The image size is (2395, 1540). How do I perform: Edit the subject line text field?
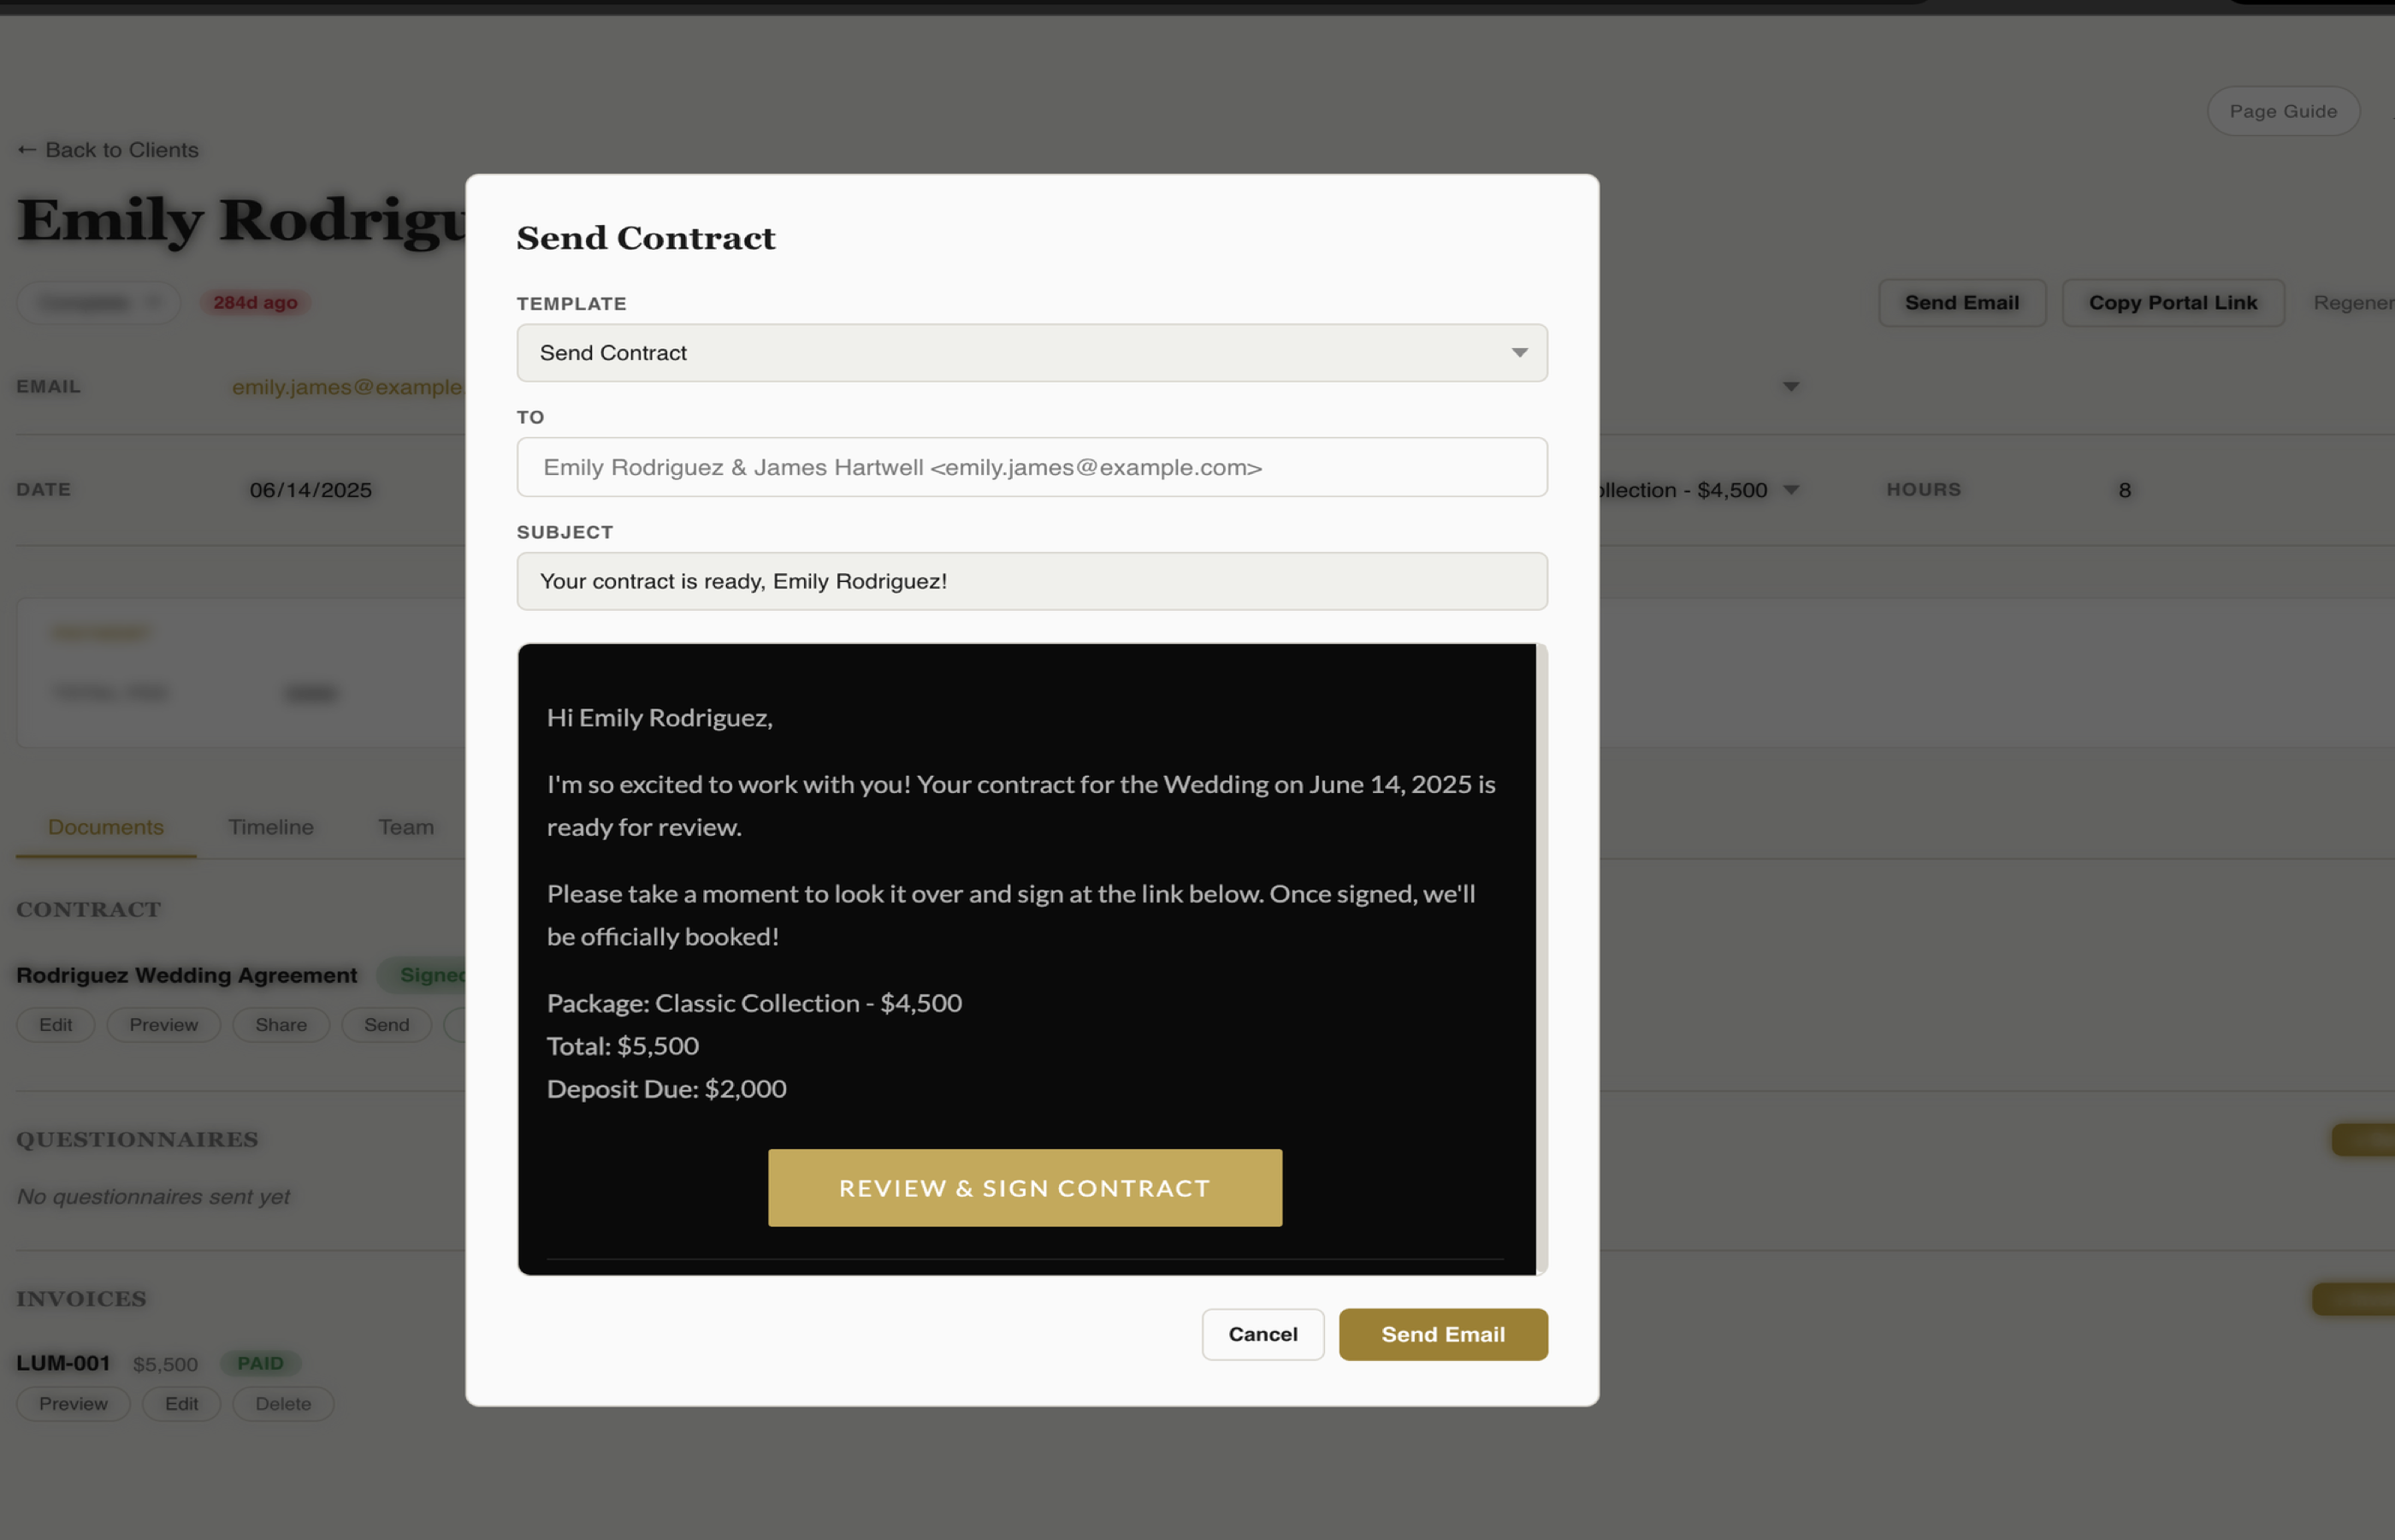click(x=1031, y=581)
